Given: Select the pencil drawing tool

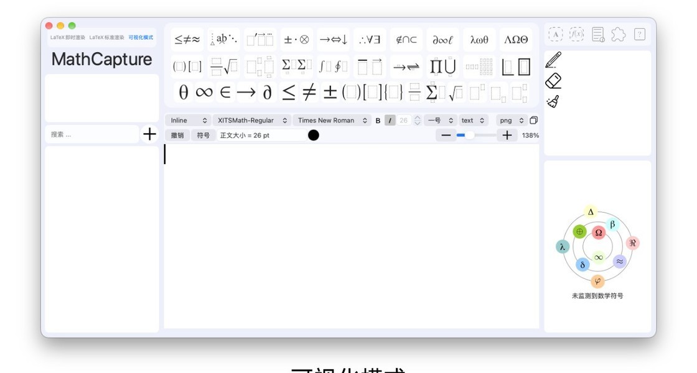Looking at the screenshot, I should point(553,60).
